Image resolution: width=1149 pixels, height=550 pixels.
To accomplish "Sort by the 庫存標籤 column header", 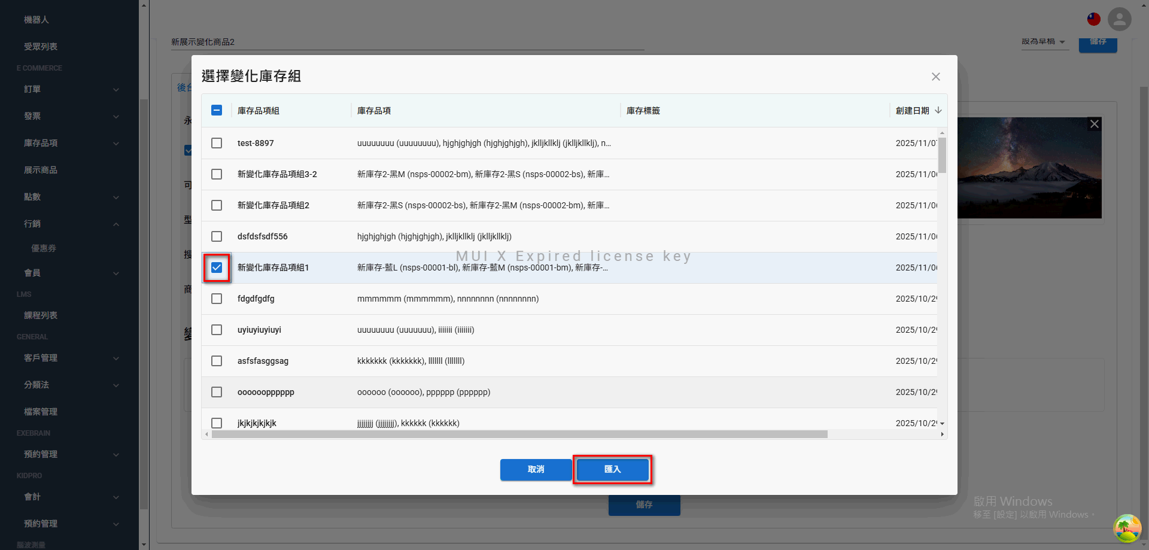I will click(x=643, y=111).
